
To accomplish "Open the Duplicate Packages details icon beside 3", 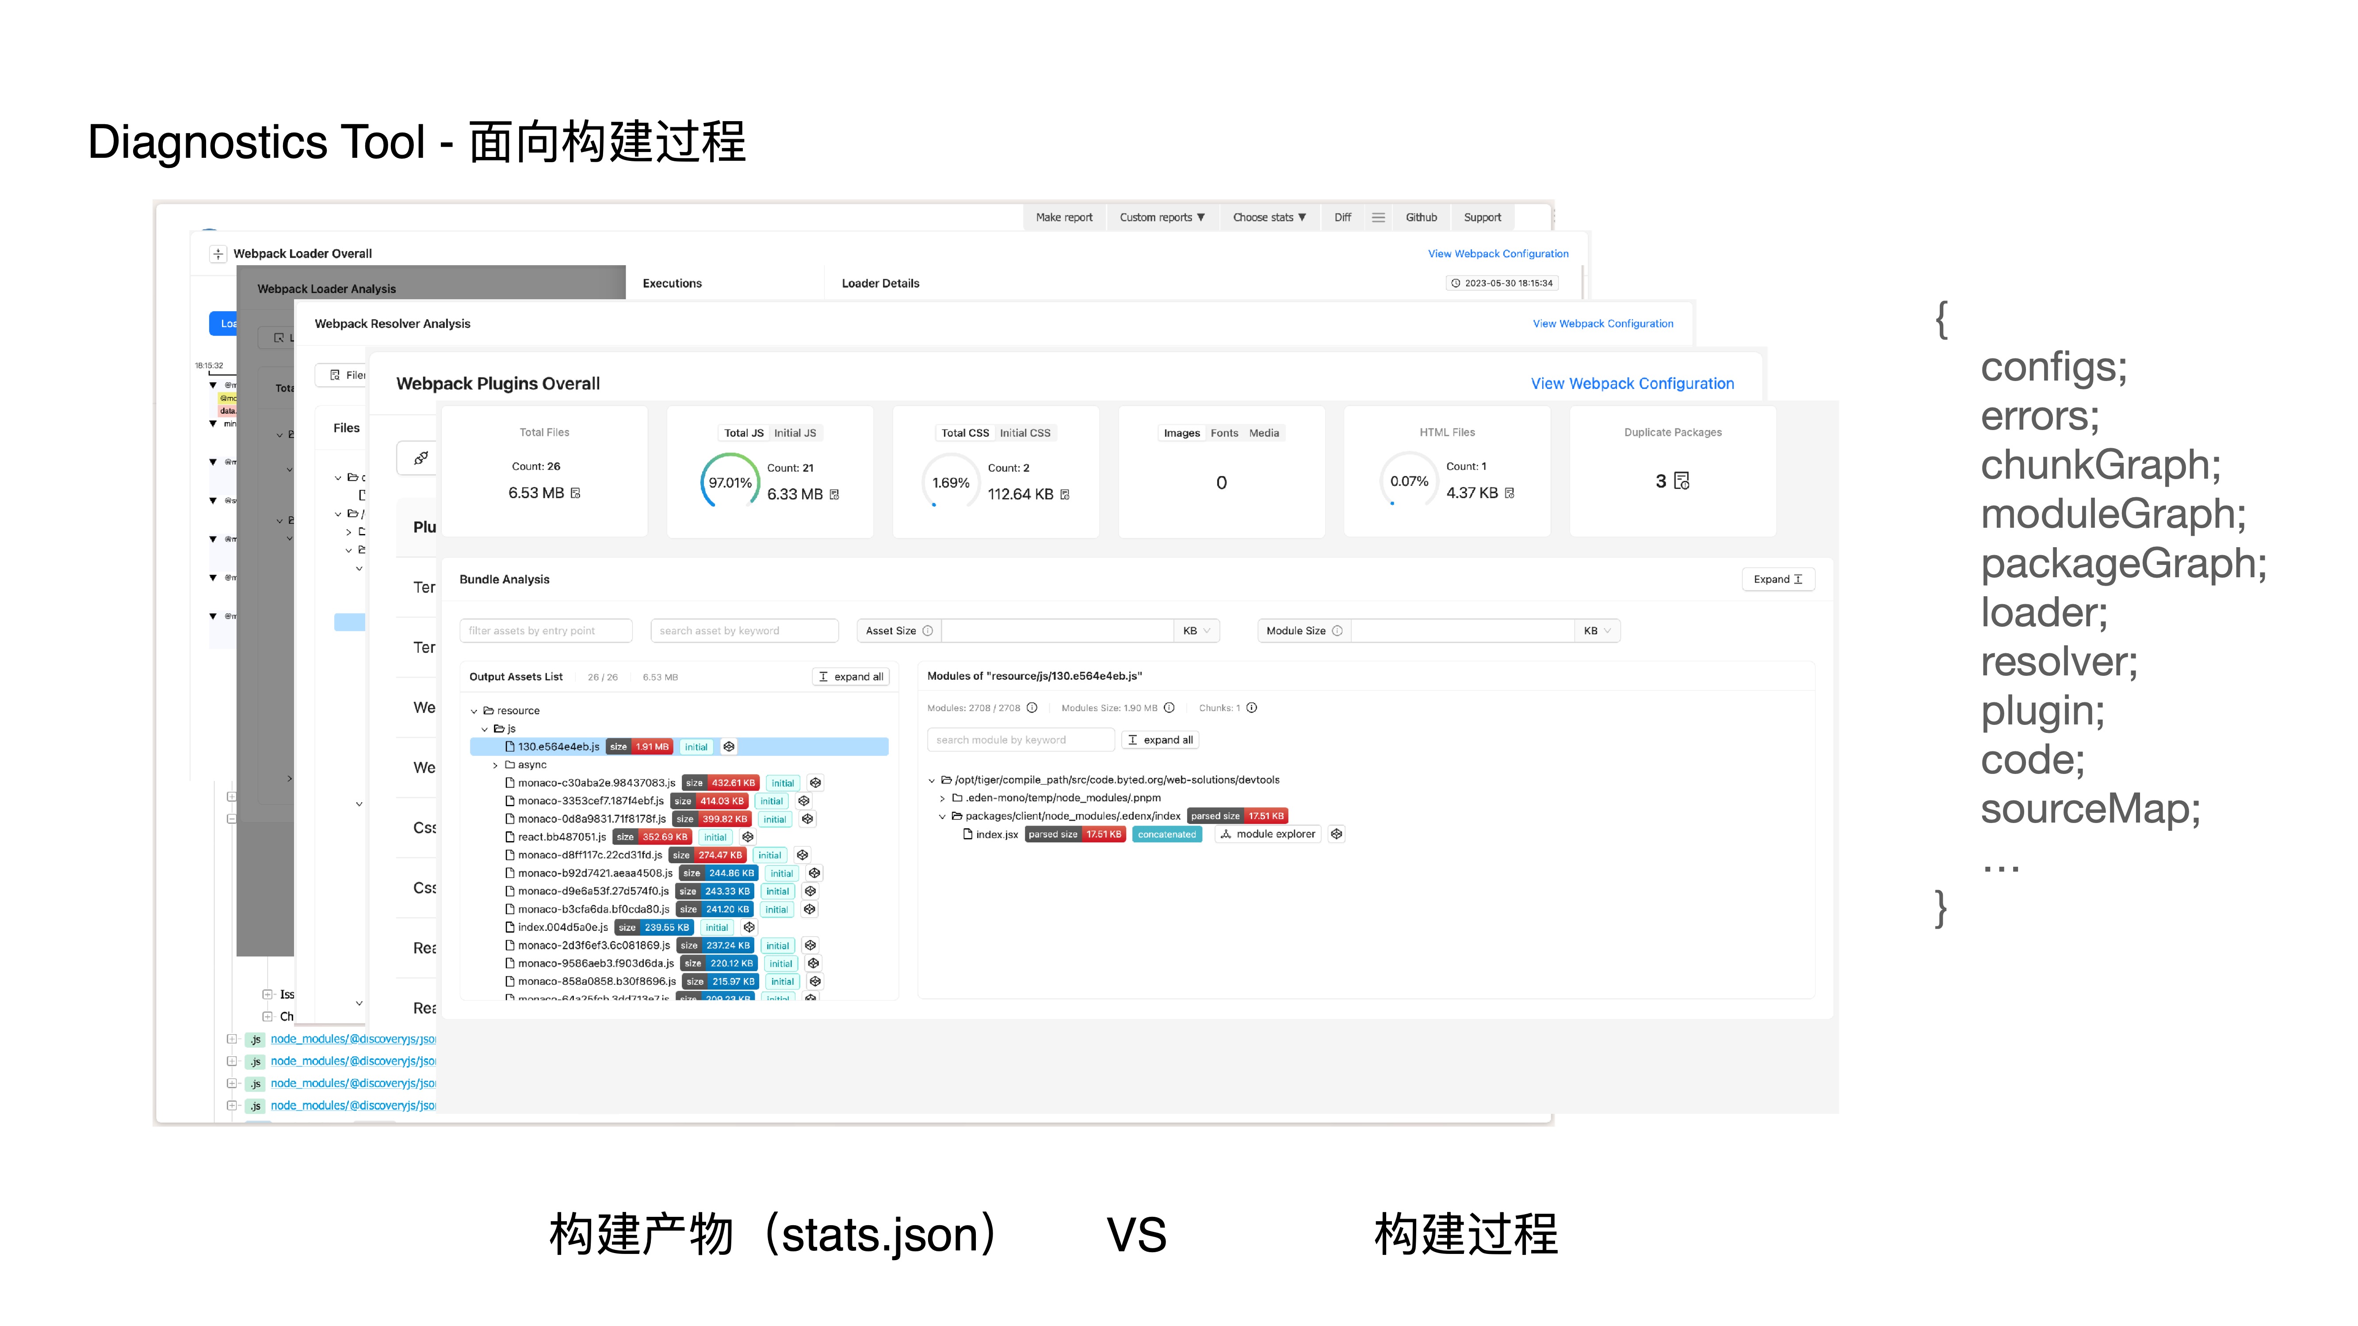I will tap(1682, 481).
